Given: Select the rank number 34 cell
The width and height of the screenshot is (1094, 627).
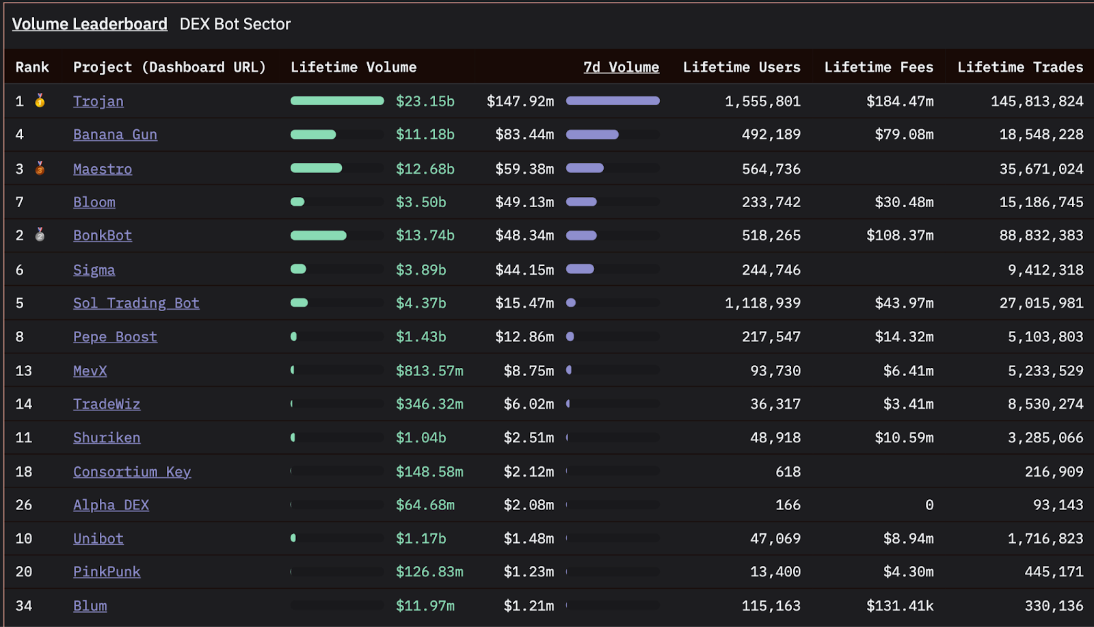Looking at the screenshot, I should (24, 606).
